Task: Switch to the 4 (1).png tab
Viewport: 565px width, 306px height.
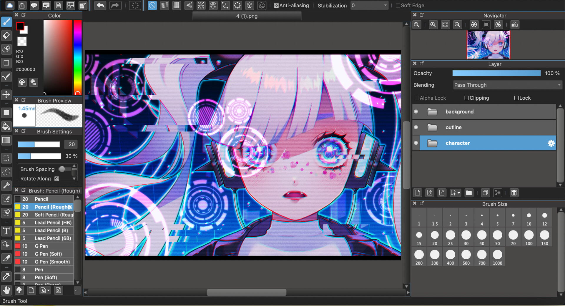Action: [x=247, y=16]
